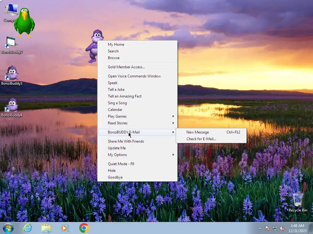Open Calendar from the menu

pyautogui.click(x=138, y=110)
